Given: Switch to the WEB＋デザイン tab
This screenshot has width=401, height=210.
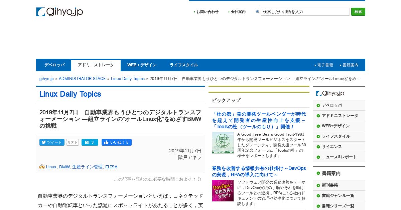Looking at the screenshot, I should click(142, 65).
